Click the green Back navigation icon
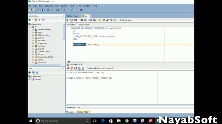Screen dimensions: 222x124 pyautogui.click(x=57, y=10)
